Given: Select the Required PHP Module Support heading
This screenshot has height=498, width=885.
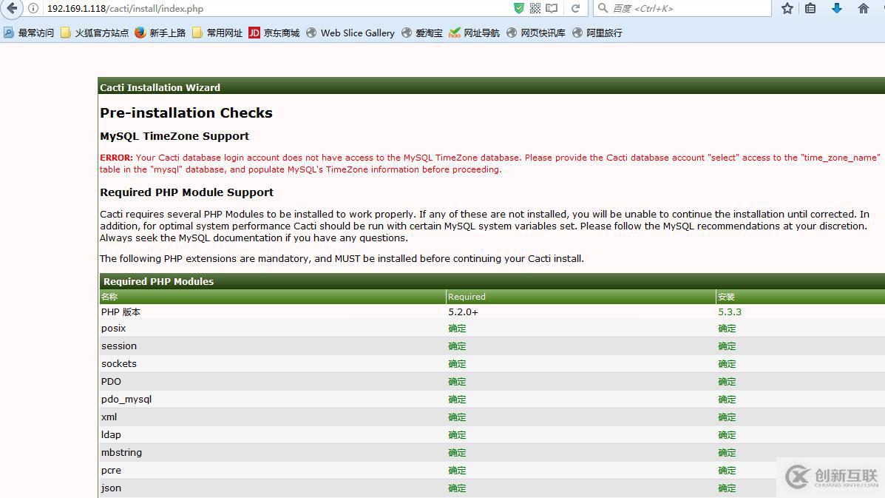Looking at the screenshot, I should click(187, 192).
